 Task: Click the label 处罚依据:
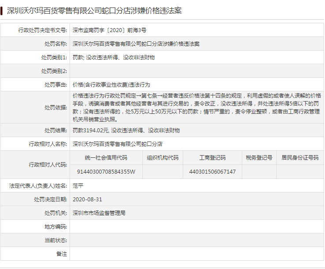(x=56, y=107)
